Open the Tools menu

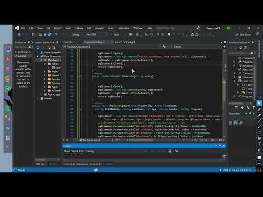[x=111, y=28]
